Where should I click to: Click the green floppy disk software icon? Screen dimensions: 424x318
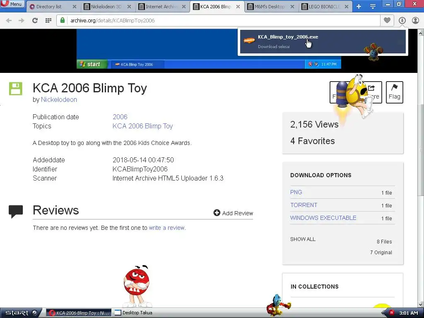(x=16, y=89)
